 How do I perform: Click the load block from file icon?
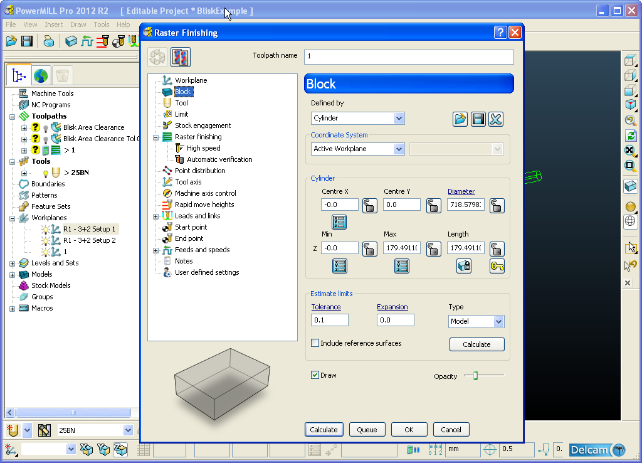(x=460, y=119)
